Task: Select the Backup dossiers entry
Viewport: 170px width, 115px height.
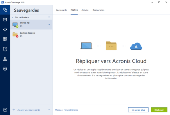Action: [x=31, y=35]
